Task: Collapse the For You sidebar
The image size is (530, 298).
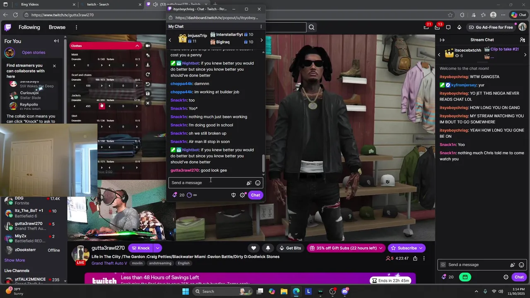Action: [x=56, y=41]
